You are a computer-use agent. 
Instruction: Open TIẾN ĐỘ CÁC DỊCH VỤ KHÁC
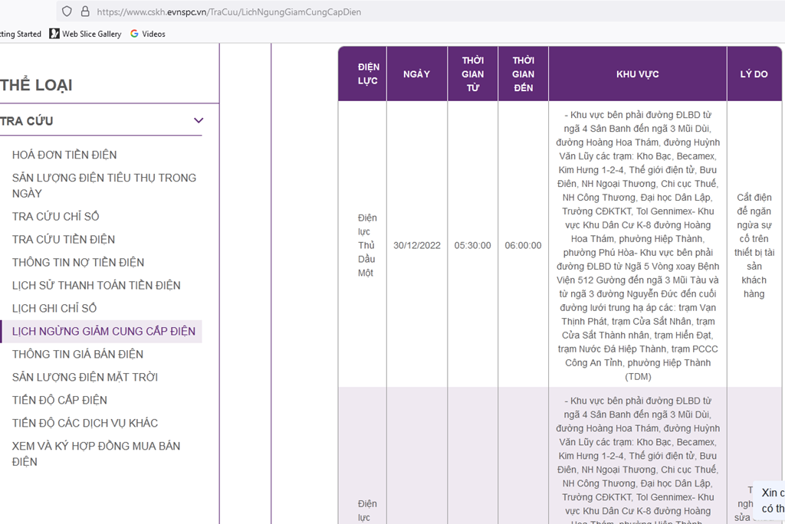click(x=85, y=424)
